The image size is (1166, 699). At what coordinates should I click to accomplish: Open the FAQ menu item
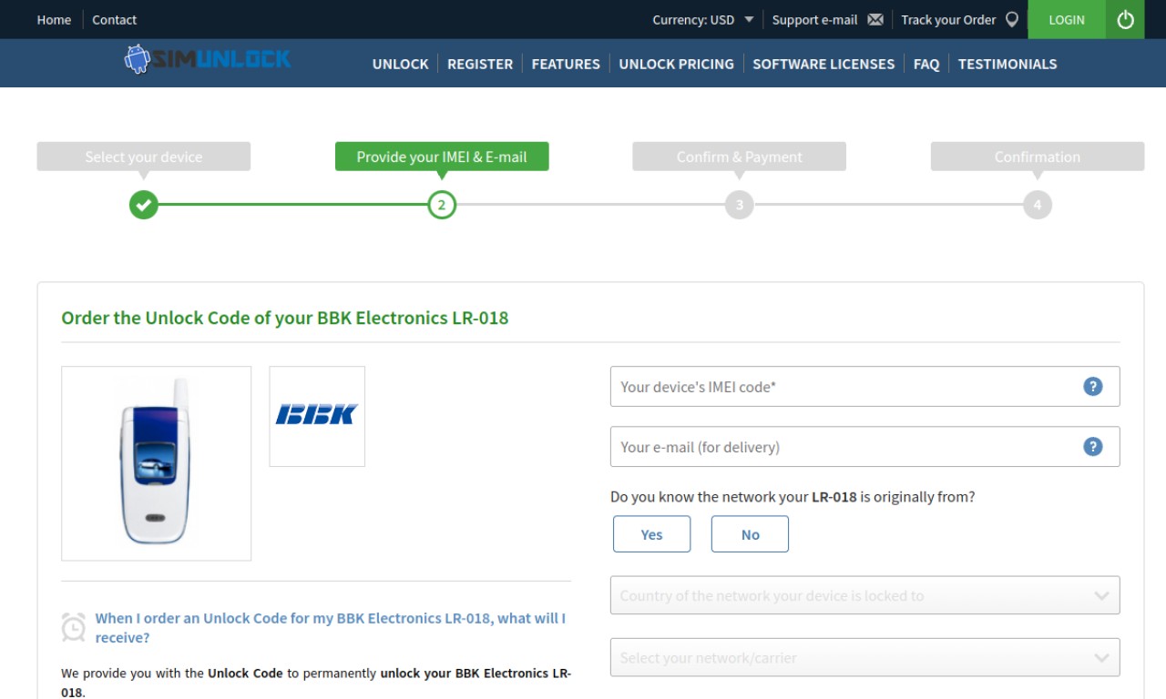[926, 64]
